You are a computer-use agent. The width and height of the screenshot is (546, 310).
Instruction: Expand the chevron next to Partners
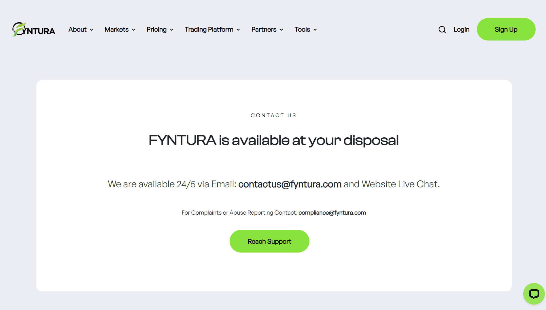(281, 30)
